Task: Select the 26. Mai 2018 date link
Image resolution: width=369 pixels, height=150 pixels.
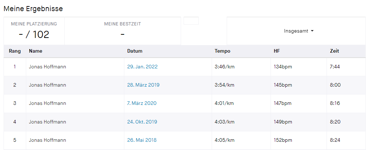Action: [142, 140]
